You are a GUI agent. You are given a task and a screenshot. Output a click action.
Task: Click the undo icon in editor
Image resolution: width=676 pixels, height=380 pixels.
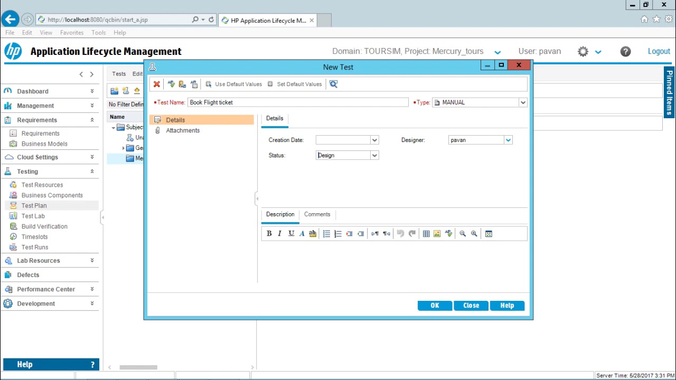[400, 234]
